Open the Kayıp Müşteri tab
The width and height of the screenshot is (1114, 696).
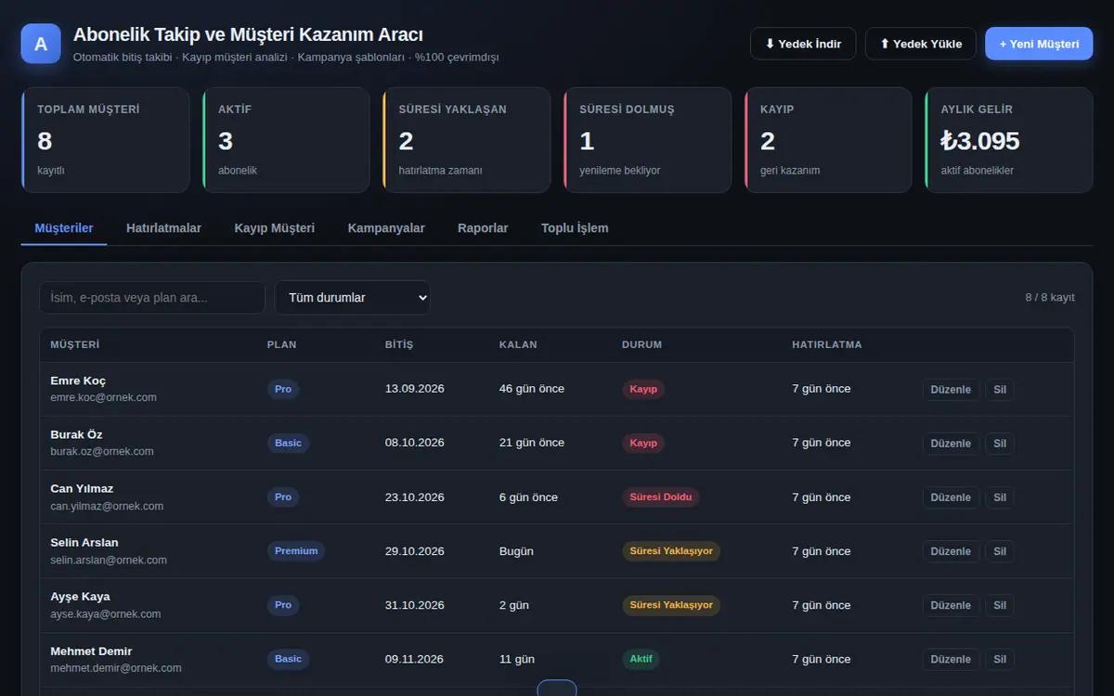point(275,228)
